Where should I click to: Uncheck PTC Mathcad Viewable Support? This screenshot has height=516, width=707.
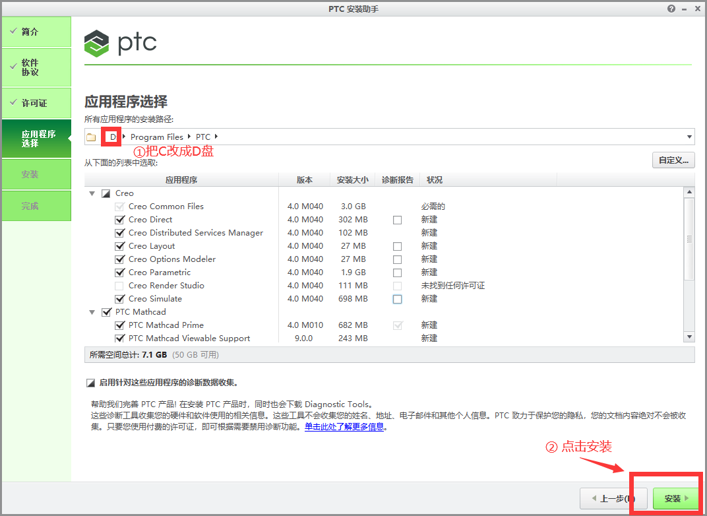(x=119, y=339)
